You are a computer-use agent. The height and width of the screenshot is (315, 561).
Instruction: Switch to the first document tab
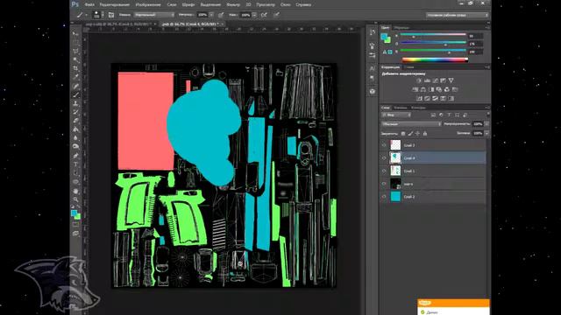(120, 24)
